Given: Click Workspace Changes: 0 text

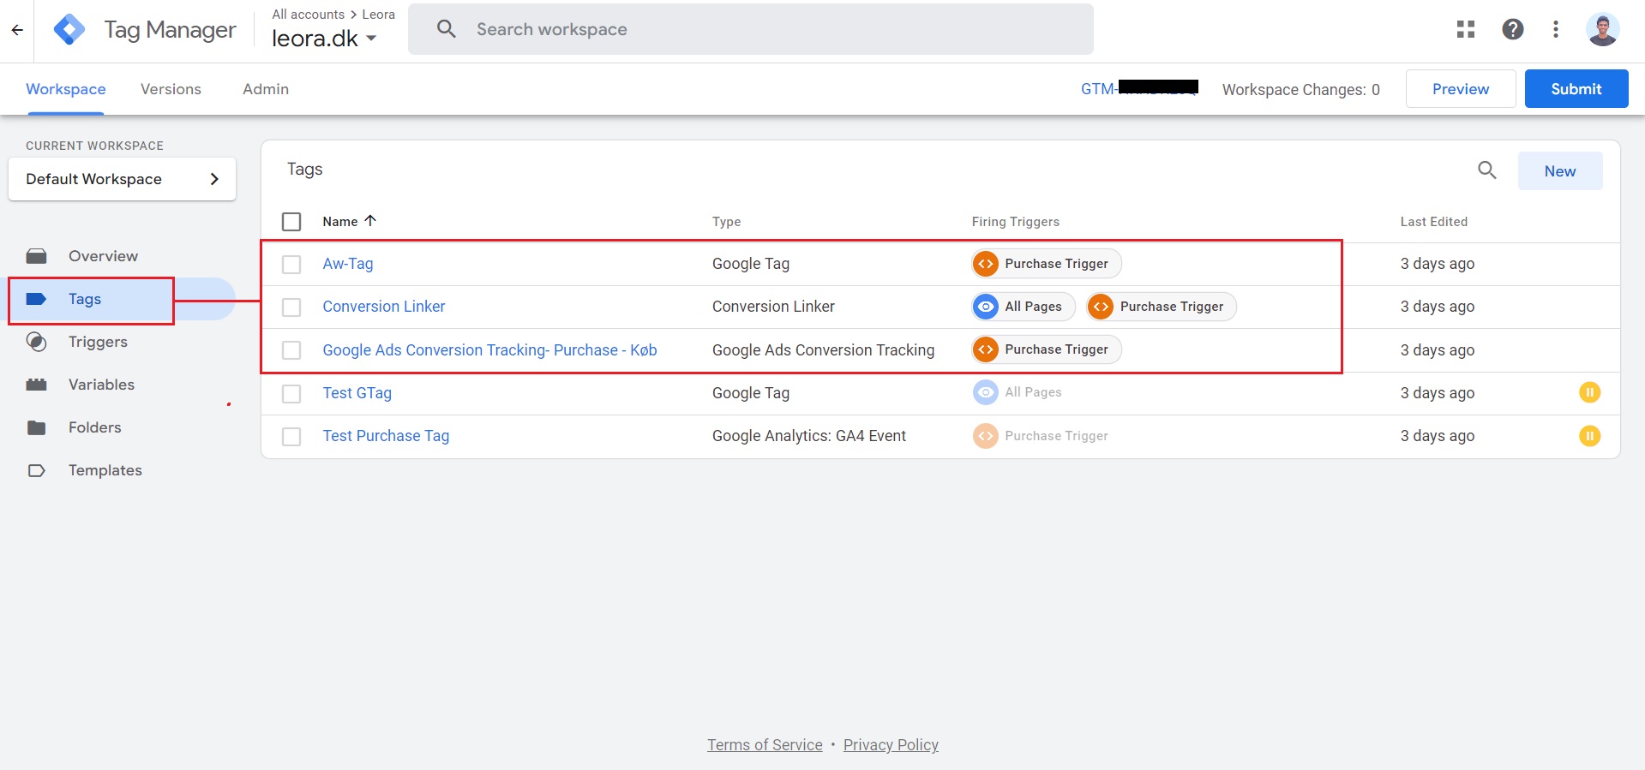Looking at the screenshot, I should tap(1301, 90).
